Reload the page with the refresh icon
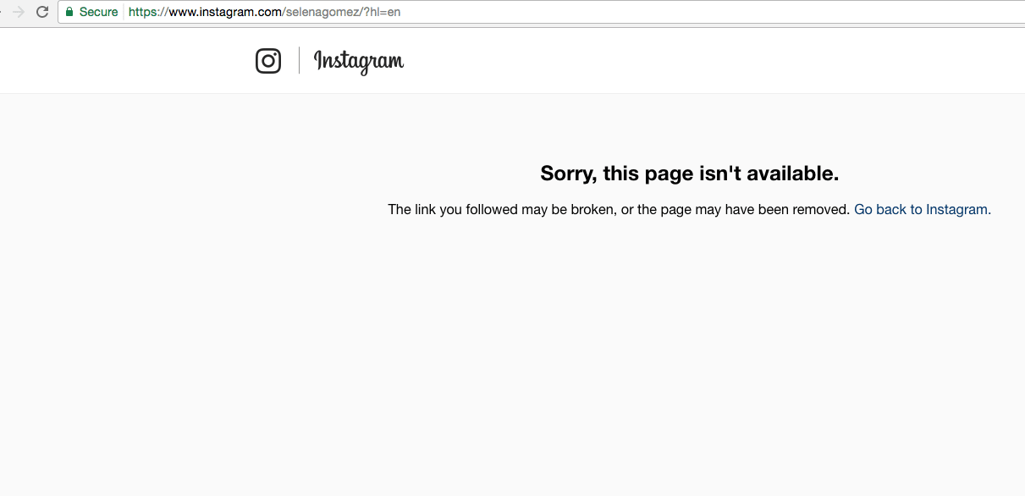The width and height of the screenshot is (1025, 496). coord(42,12)
